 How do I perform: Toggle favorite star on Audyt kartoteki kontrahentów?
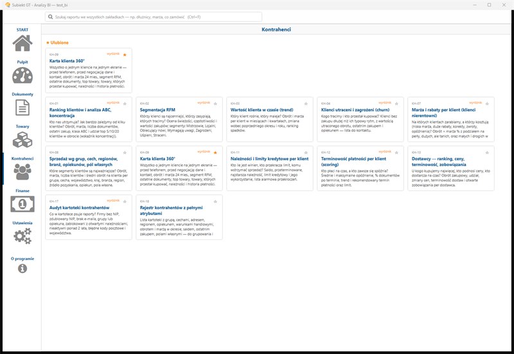pos(125,201)
